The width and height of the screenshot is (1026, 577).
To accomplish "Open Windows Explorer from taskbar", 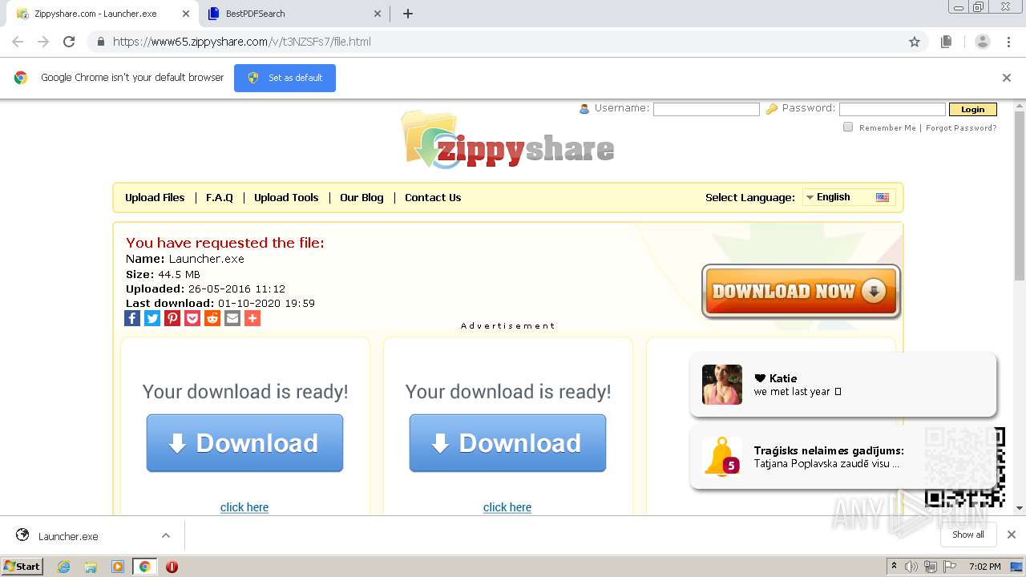I will [x=91, y=567].
